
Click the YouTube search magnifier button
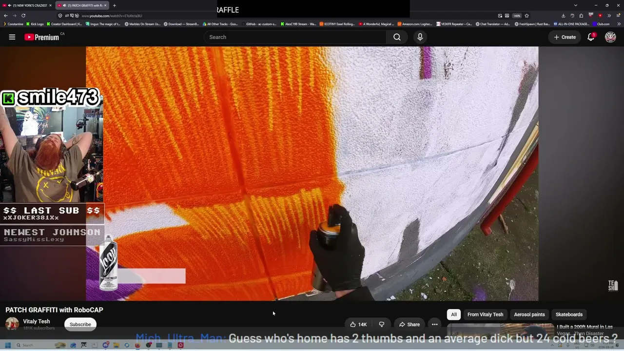click(x=397, y=37)
